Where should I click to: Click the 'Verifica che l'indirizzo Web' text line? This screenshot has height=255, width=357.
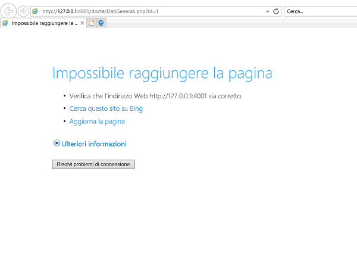coord(156,96)
